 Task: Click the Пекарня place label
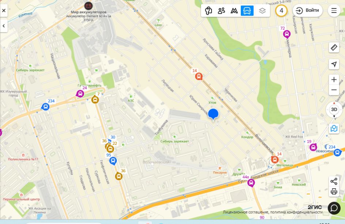click(x=220, y=172)
